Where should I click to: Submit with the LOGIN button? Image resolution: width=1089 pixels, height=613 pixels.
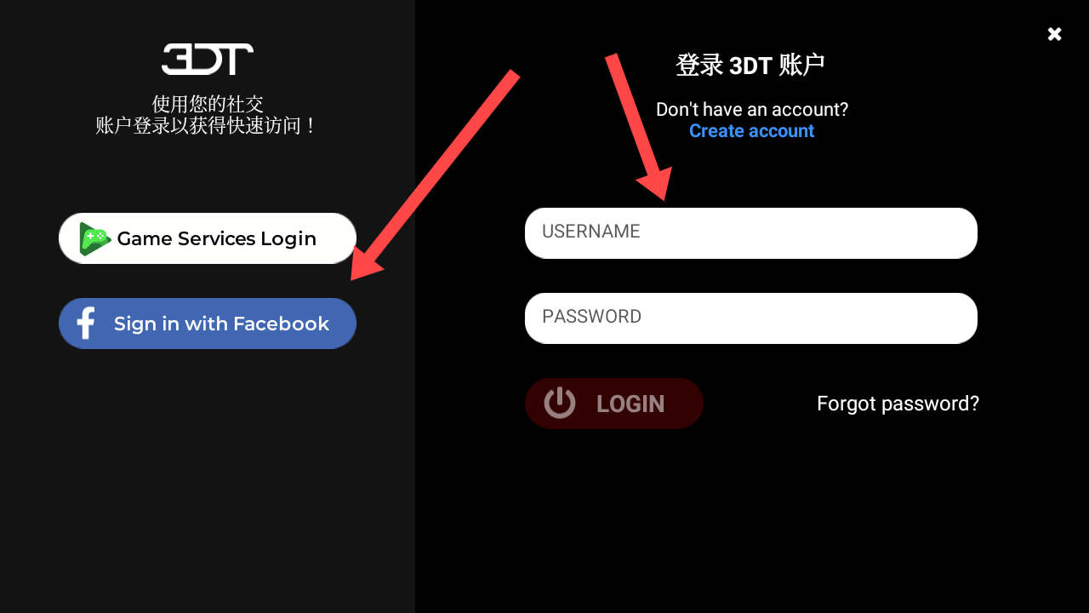point(614,404)
